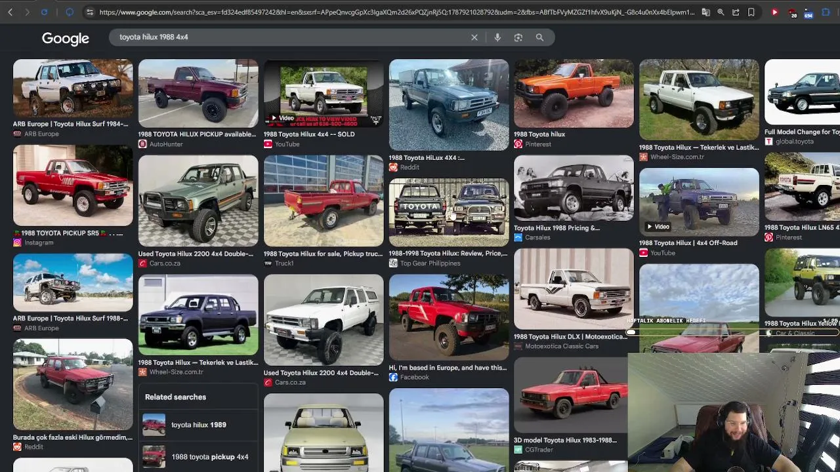Click the global.toyota source favicon
Screen dimensions: 840x472
(768, 142)
